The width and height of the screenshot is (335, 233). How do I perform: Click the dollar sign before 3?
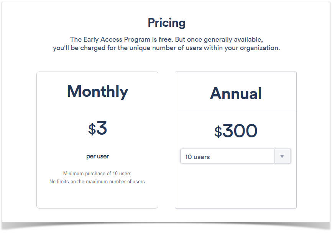click(92, 129)
